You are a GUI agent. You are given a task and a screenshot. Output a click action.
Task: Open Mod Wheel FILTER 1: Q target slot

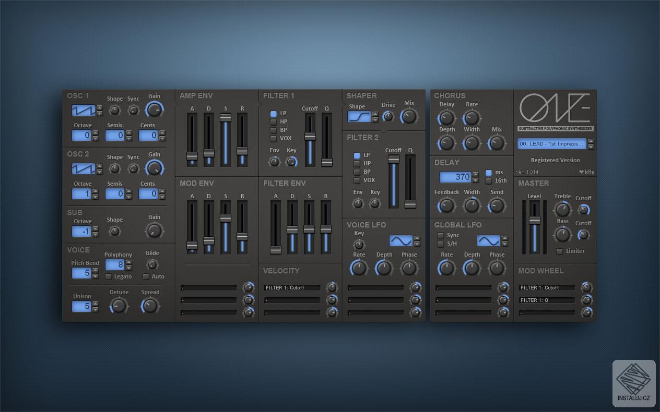(547, 300)
